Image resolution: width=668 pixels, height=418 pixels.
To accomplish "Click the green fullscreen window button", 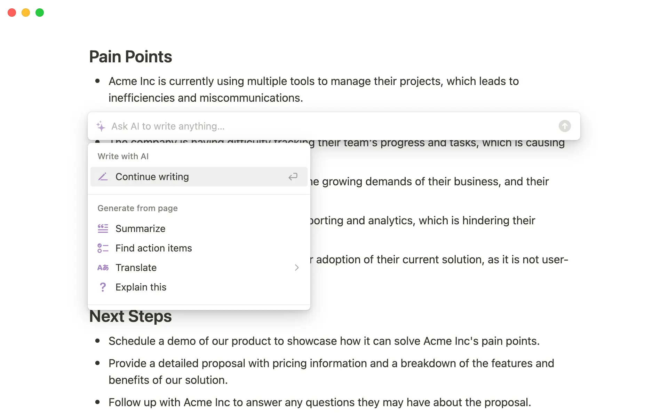I will (x=39, y=13).
